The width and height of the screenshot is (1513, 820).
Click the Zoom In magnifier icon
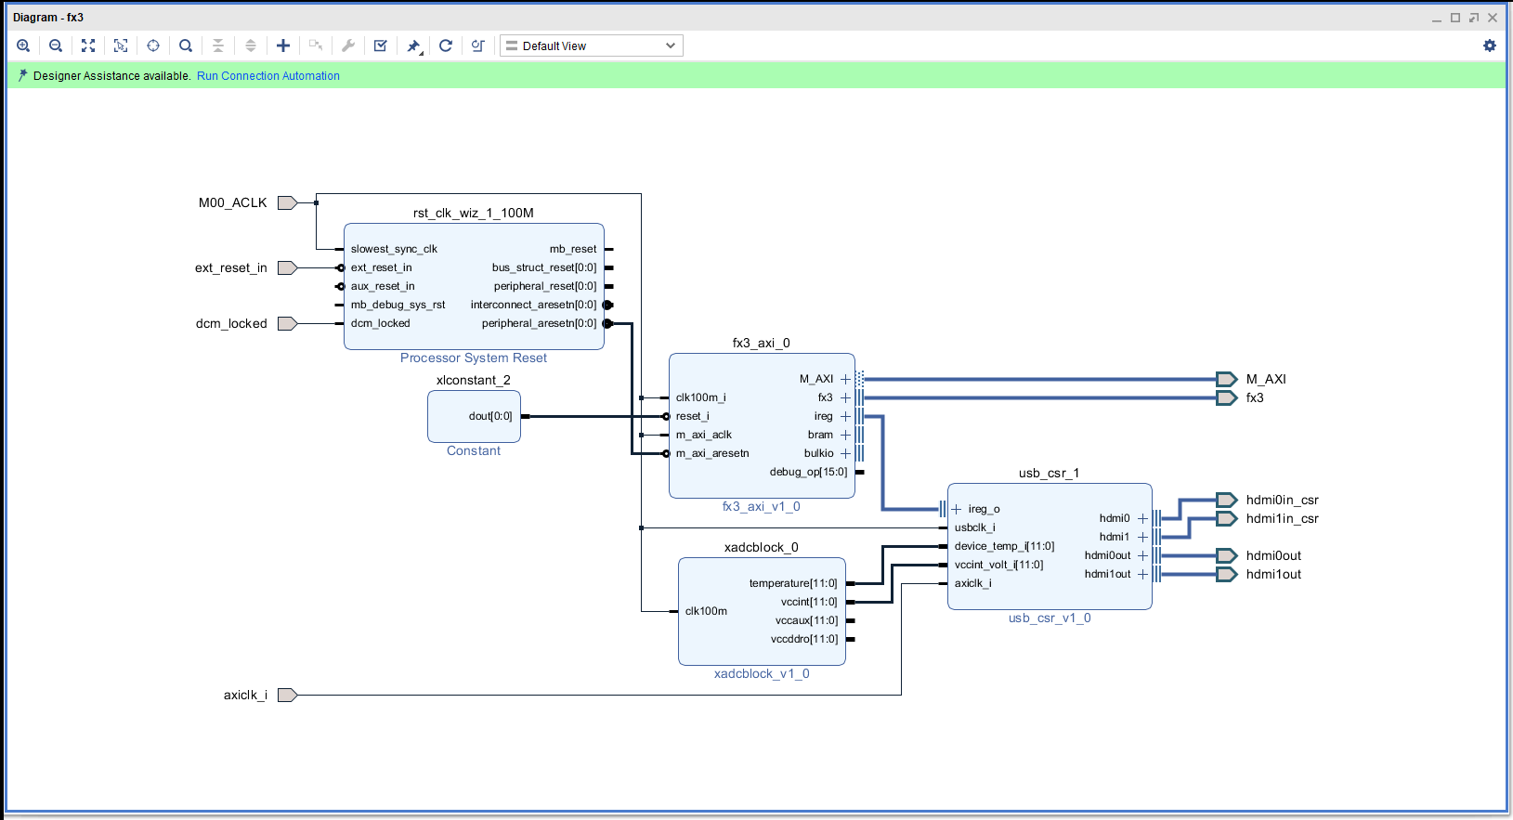coord(24,46)
